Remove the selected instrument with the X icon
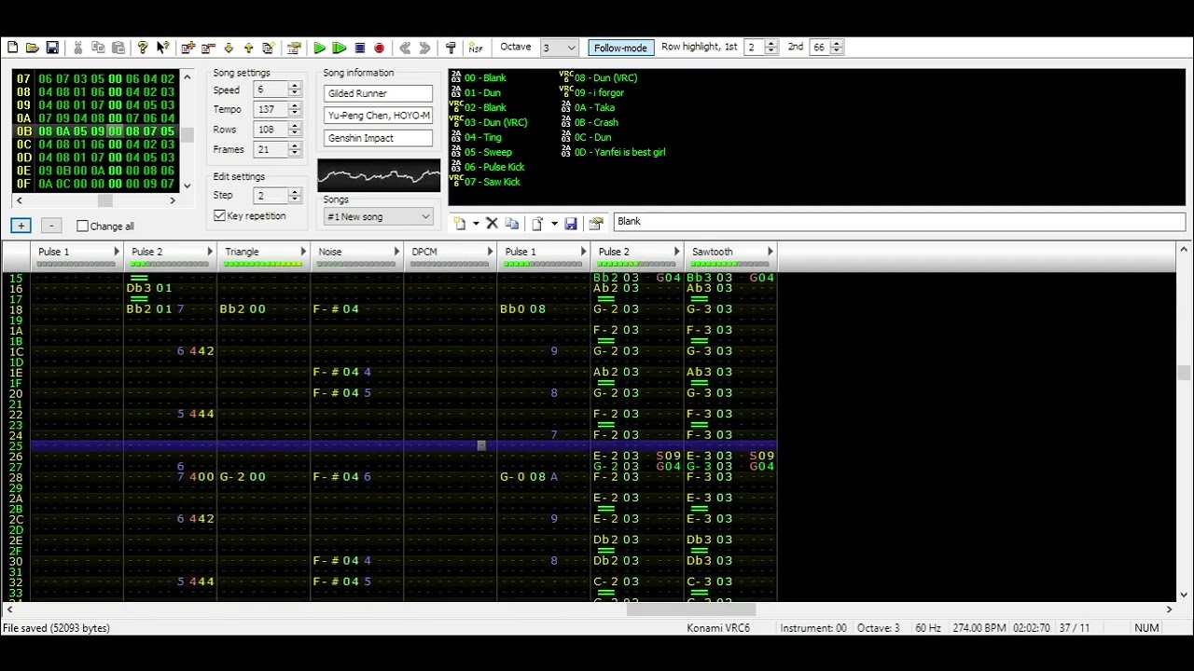1194x671 pixels. 492,224
